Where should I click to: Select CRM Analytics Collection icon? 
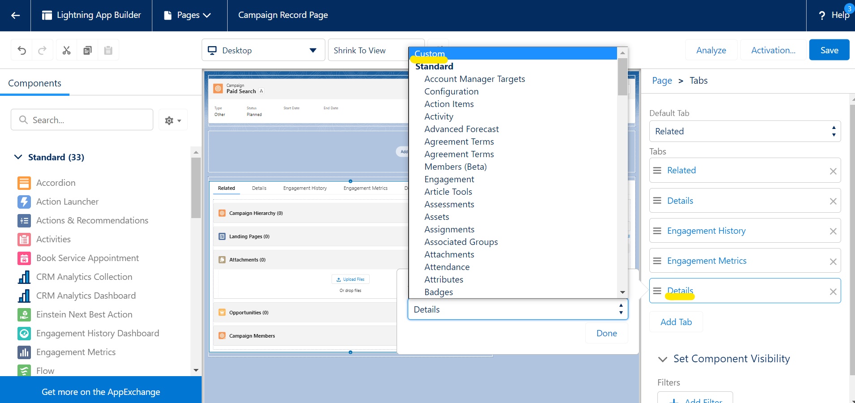(x=24, y=277)
